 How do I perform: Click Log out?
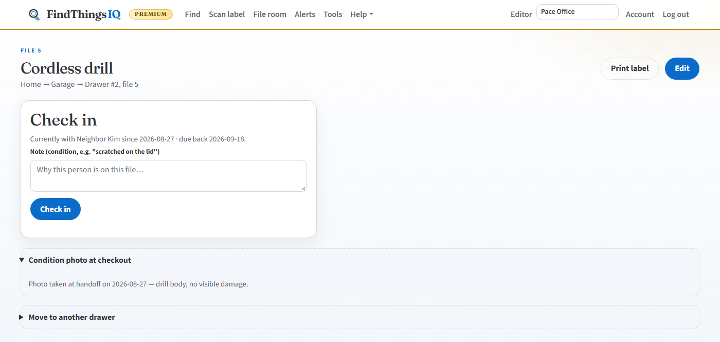pos(676,14)
